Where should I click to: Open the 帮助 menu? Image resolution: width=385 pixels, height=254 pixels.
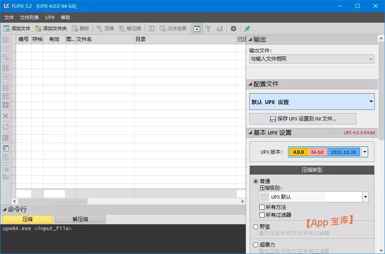point(66,18)
